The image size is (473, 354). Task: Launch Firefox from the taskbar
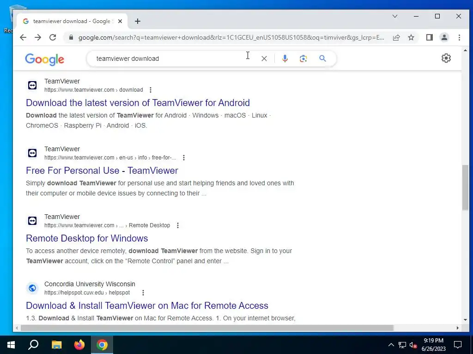(79, 345)
